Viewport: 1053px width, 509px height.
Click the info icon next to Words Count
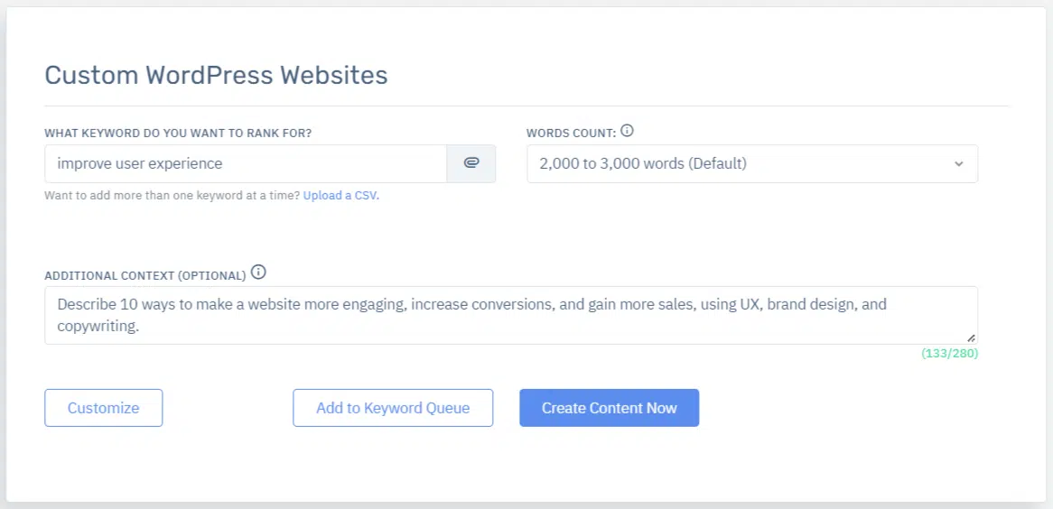tap(628, 131)
